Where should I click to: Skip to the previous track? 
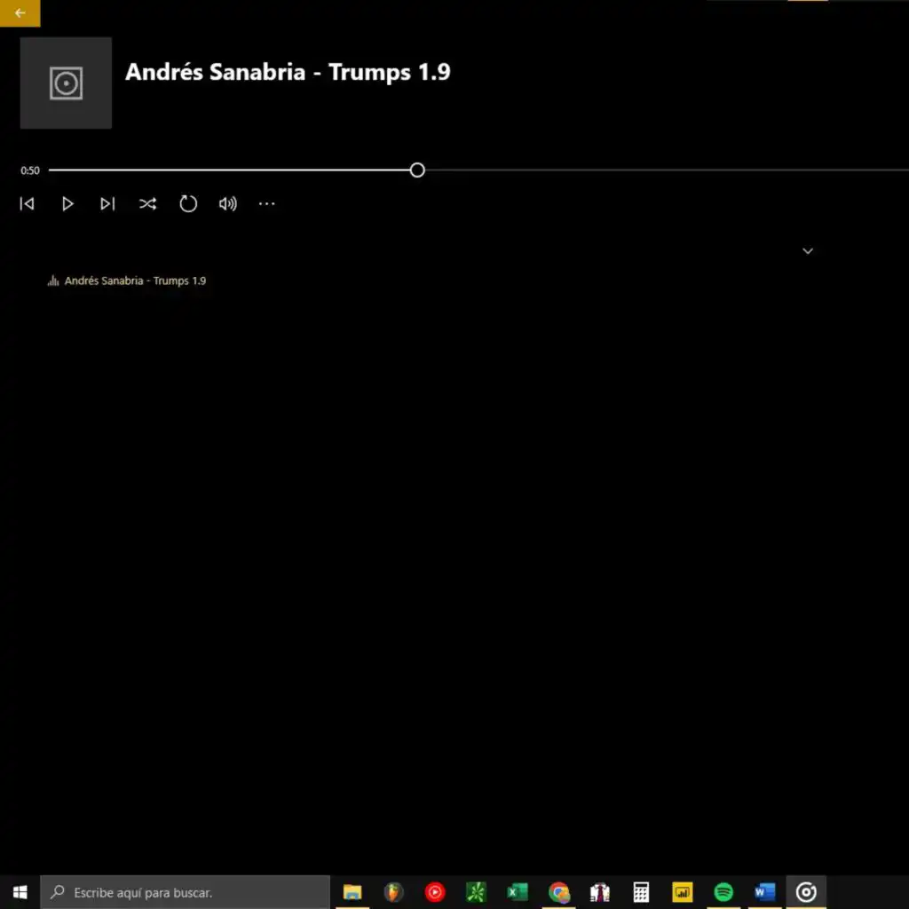click(x=27, y=203)
